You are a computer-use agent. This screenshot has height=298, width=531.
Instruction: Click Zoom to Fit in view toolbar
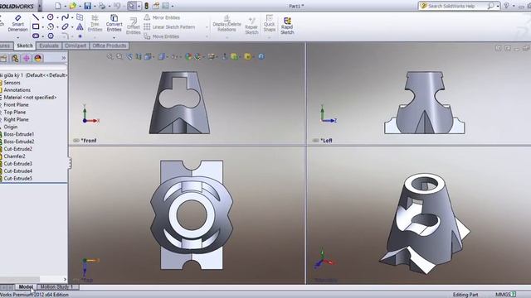point(110,56)
